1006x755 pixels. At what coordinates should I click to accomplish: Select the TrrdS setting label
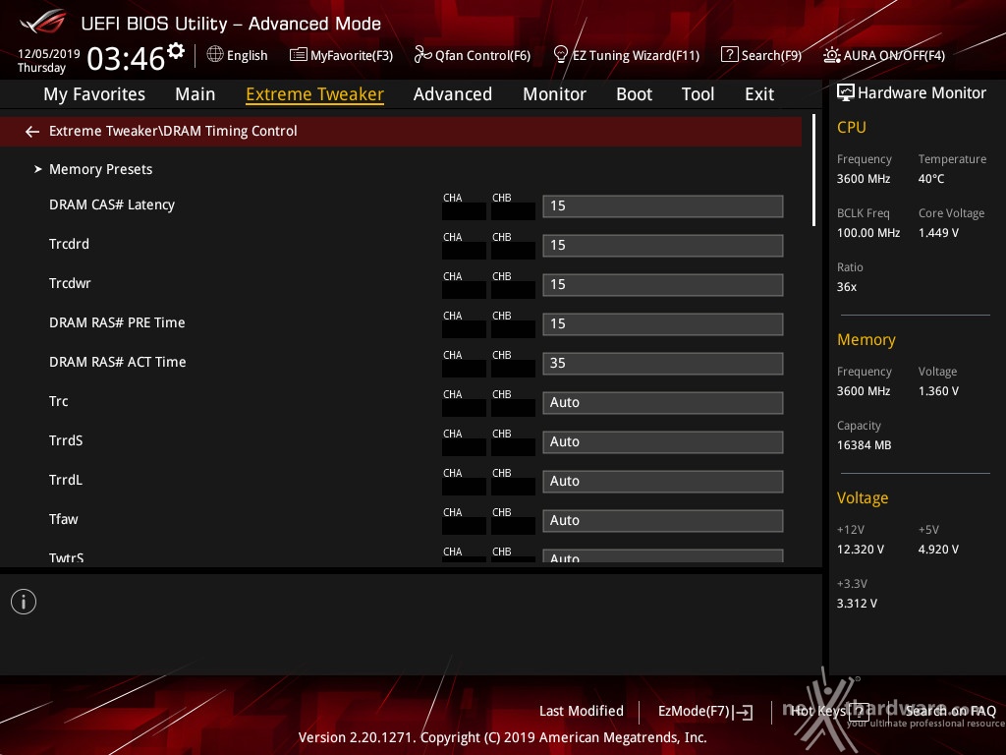(66, 440)
